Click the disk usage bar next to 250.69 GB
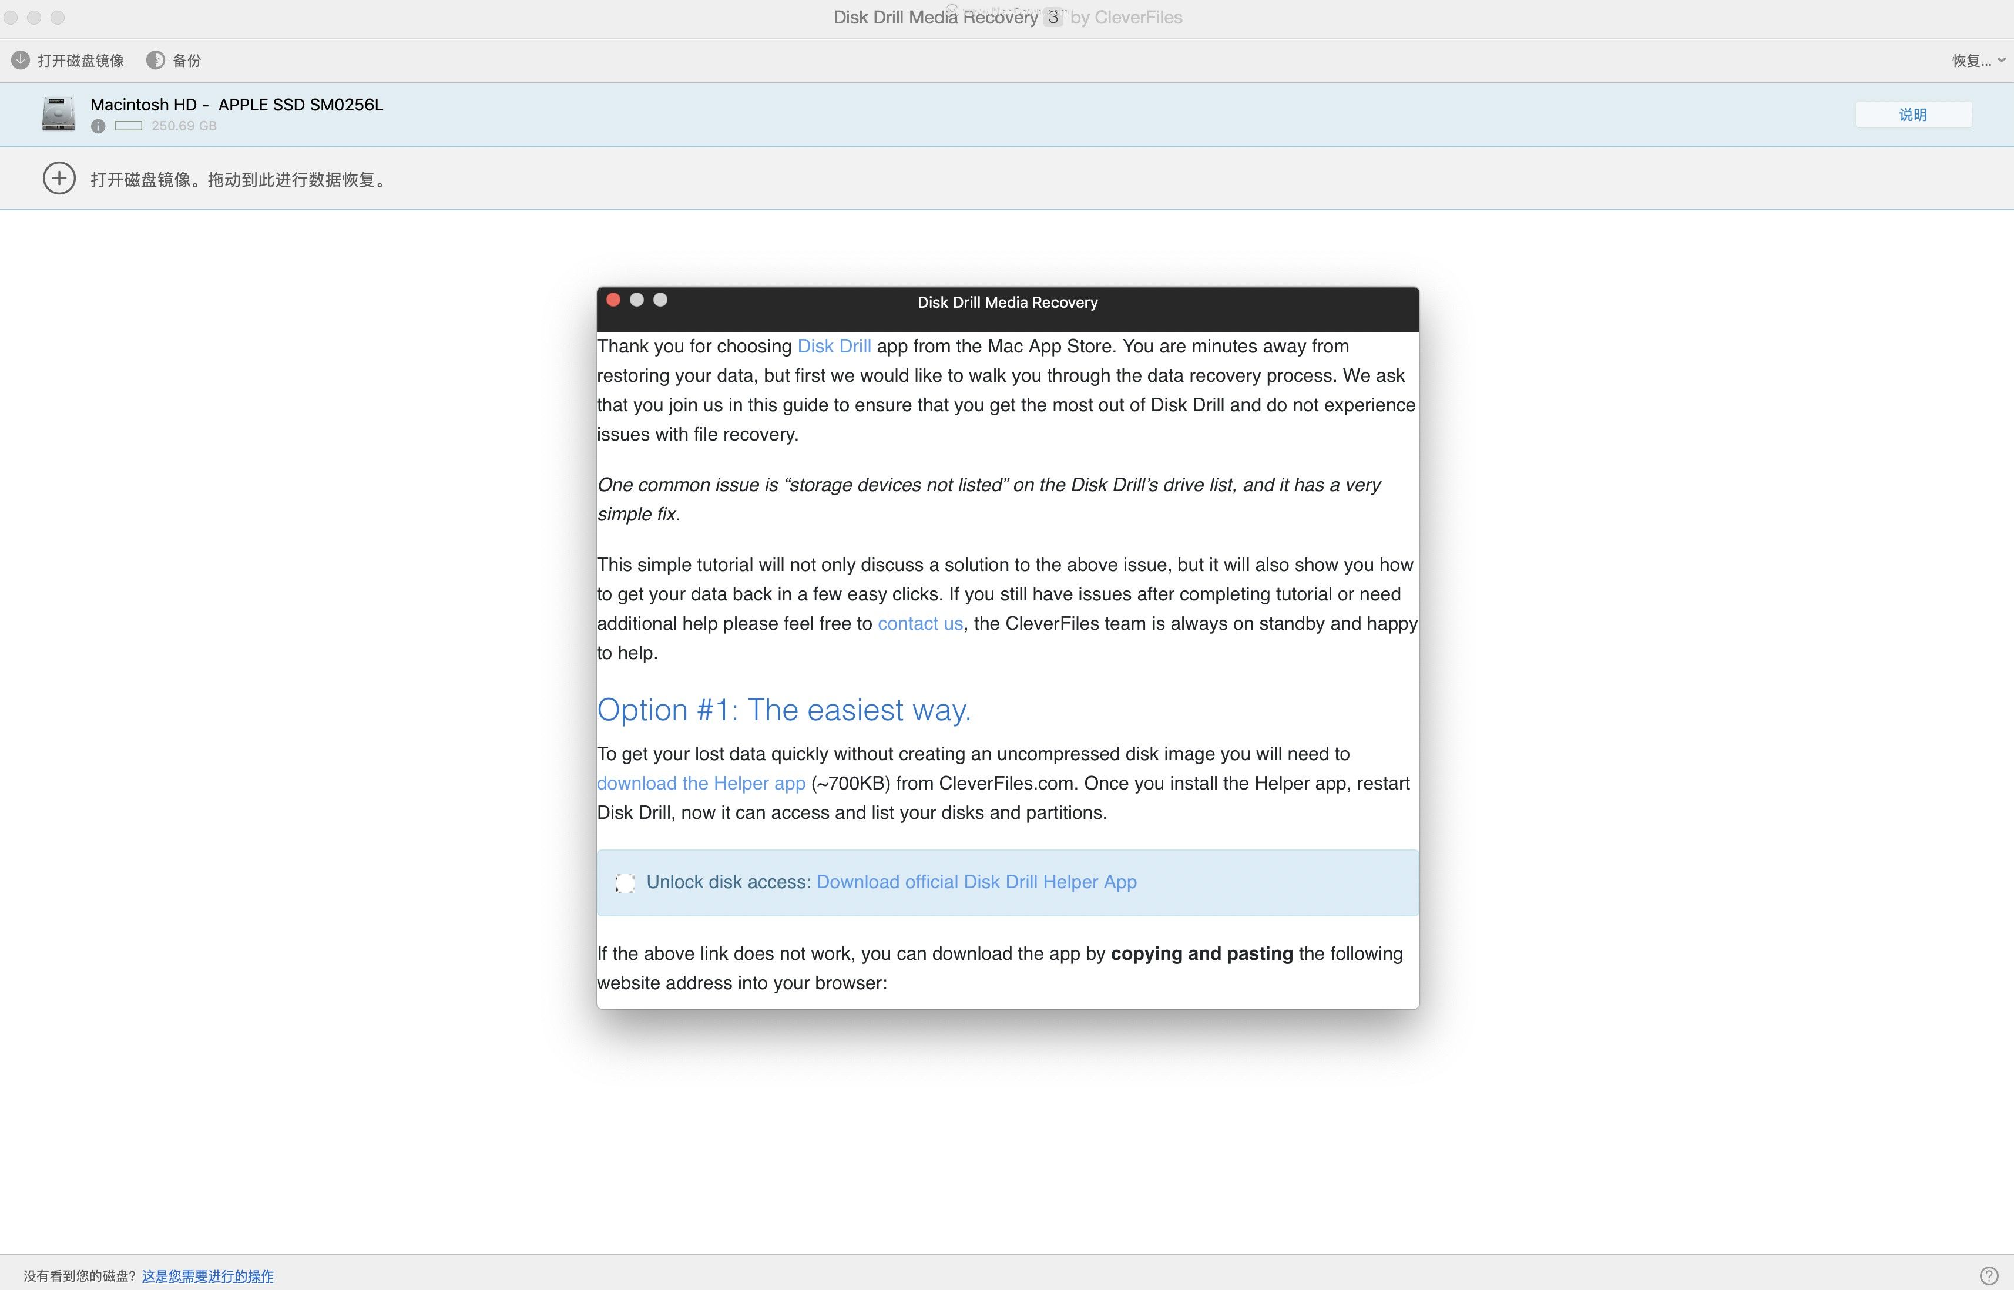2014x1290 pixels. tap(128, 126)
